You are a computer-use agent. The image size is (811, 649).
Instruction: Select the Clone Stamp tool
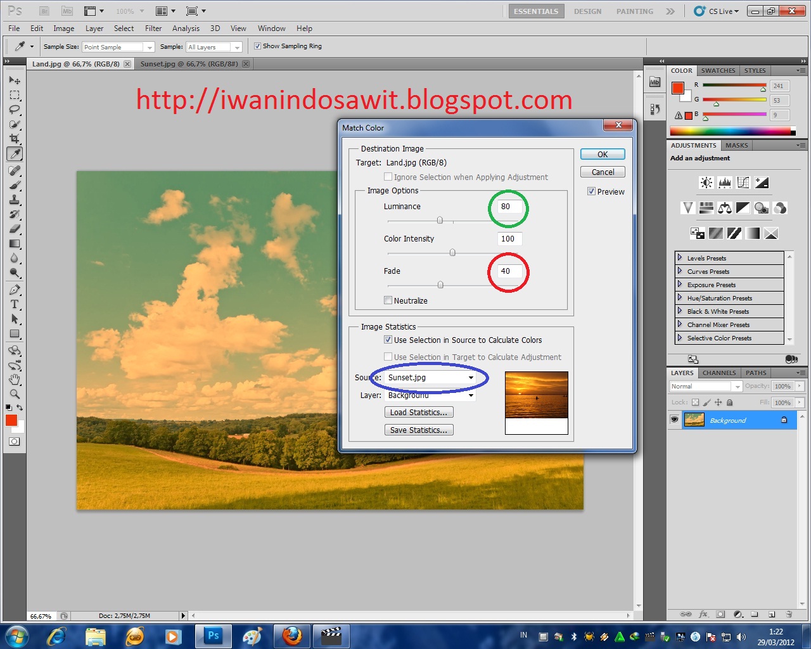pos(15,200)
